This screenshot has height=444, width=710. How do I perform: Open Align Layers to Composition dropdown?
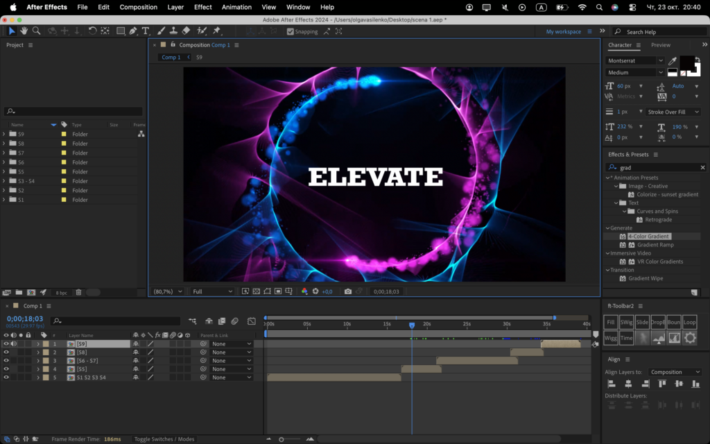point(675,372)
